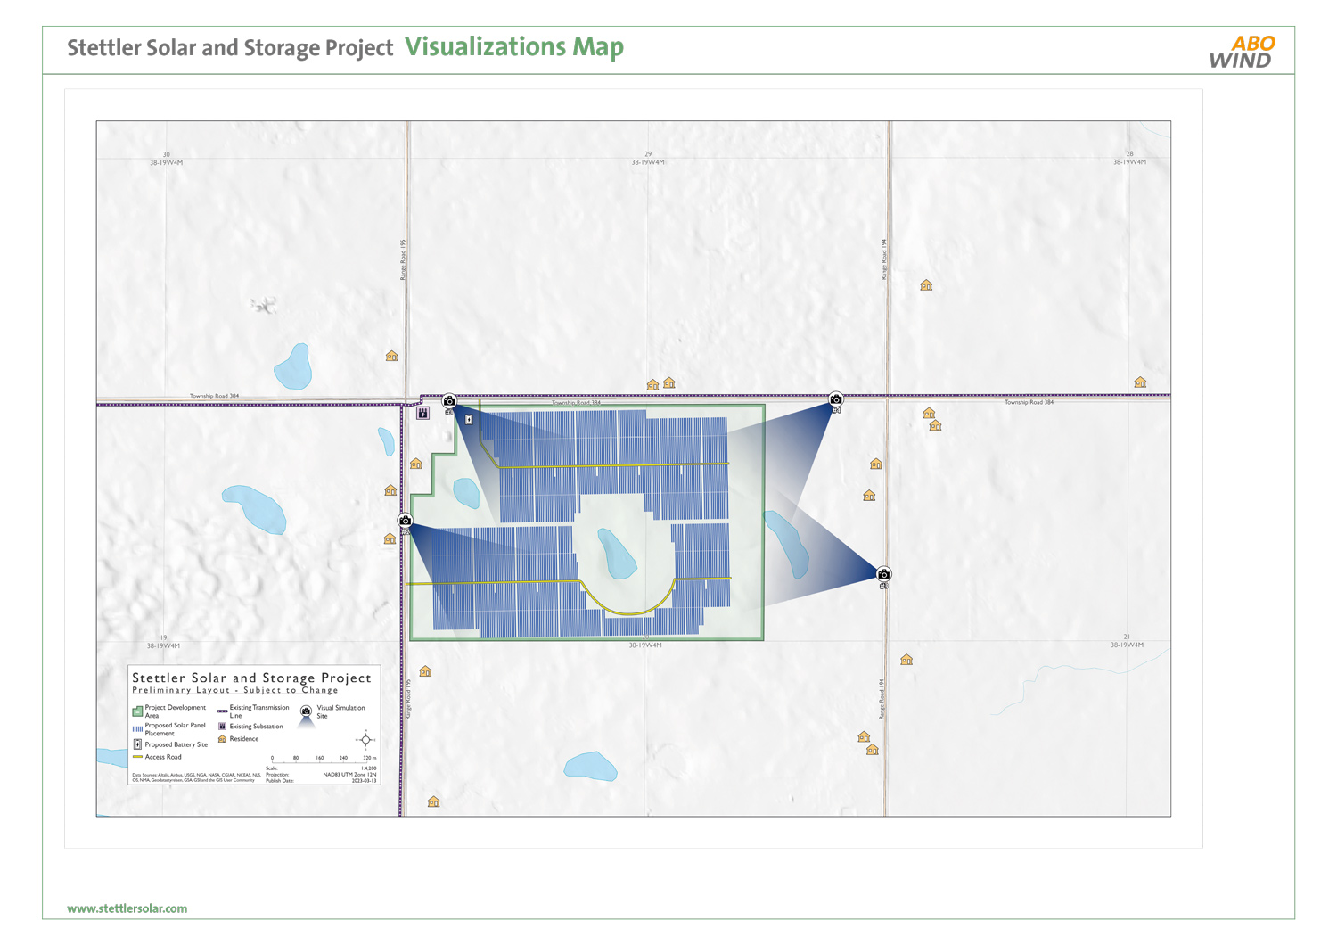The height and width of the screenshot is (945, 1337).
Task: Click the section 28 label 38-19W4M
Action: [x=1129, y=162]
